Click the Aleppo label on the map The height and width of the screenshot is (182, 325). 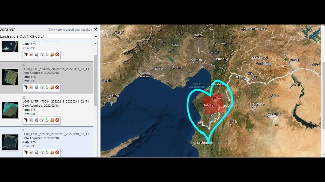tap(258, 104)
